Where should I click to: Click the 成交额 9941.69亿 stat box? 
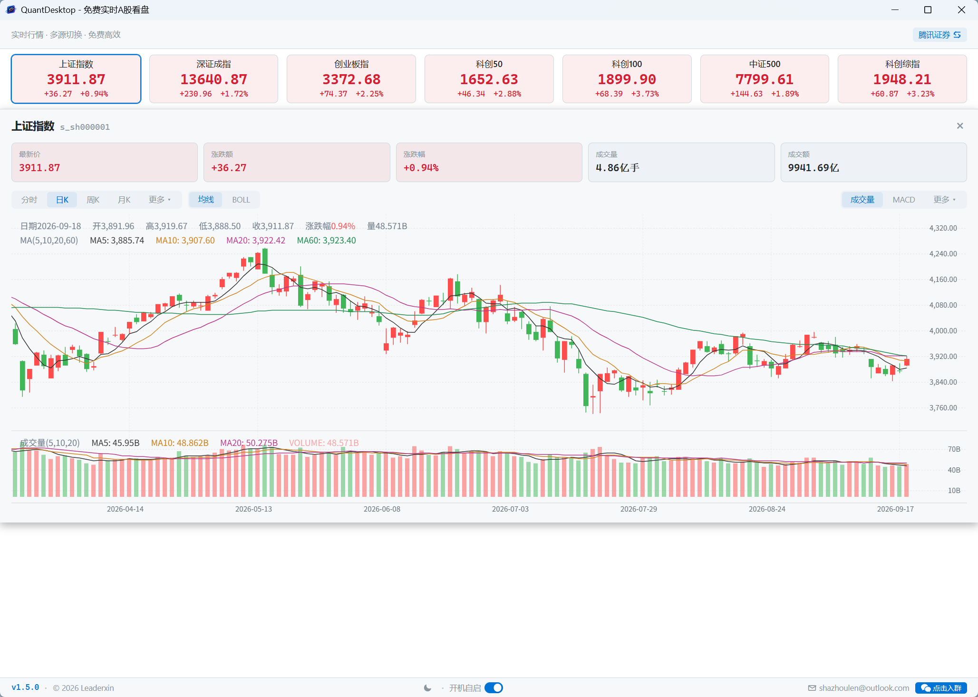coord(873,162)
